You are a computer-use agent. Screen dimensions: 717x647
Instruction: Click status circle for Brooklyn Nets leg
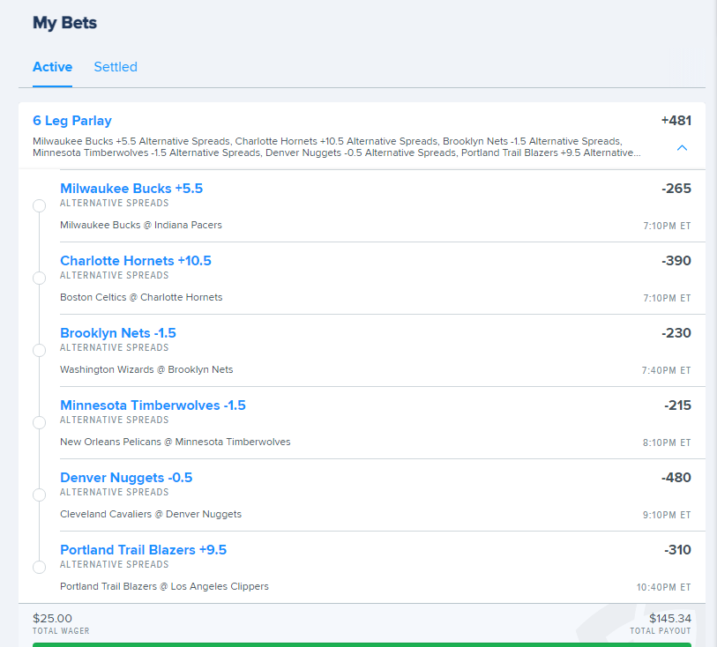[40, 350]
